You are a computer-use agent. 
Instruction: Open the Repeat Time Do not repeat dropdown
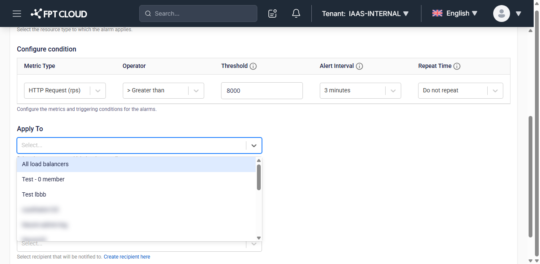461,91
